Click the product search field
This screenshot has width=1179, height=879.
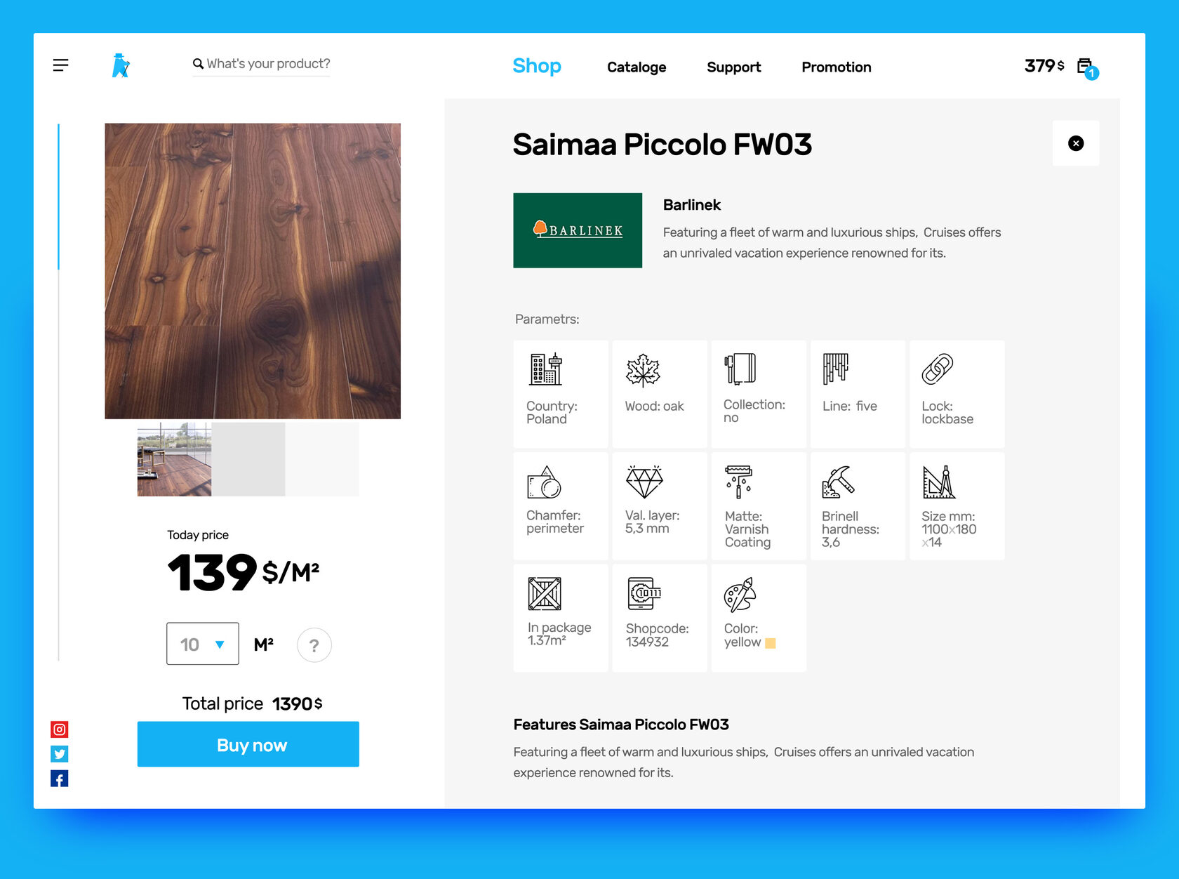pyautogui.click(x=261, y=65)
